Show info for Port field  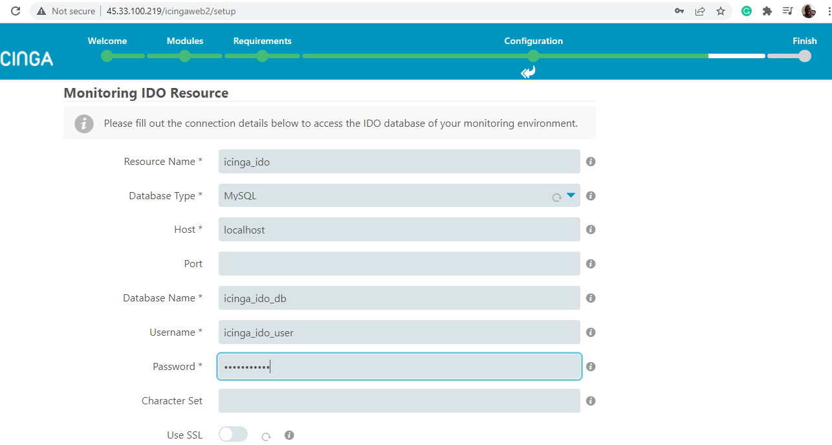click(591, 264)
